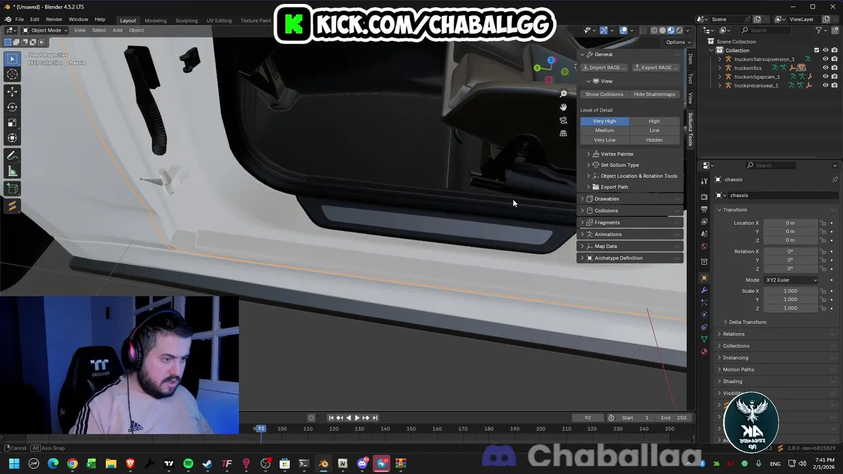Open the Scene properties tab icon
Screen dimensions: 843x474
[x=704, y=234]
